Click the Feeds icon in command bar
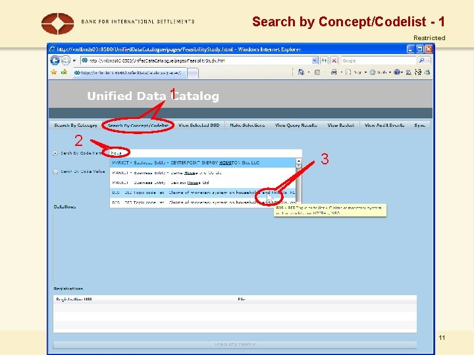 coord(317,72)
